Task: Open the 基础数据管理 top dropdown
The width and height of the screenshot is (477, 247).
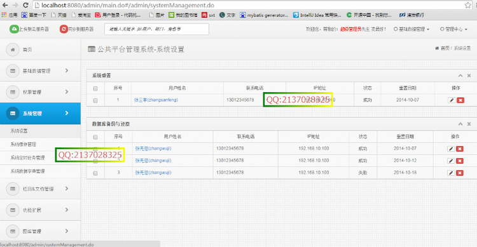Action: [x=411, y=29]
